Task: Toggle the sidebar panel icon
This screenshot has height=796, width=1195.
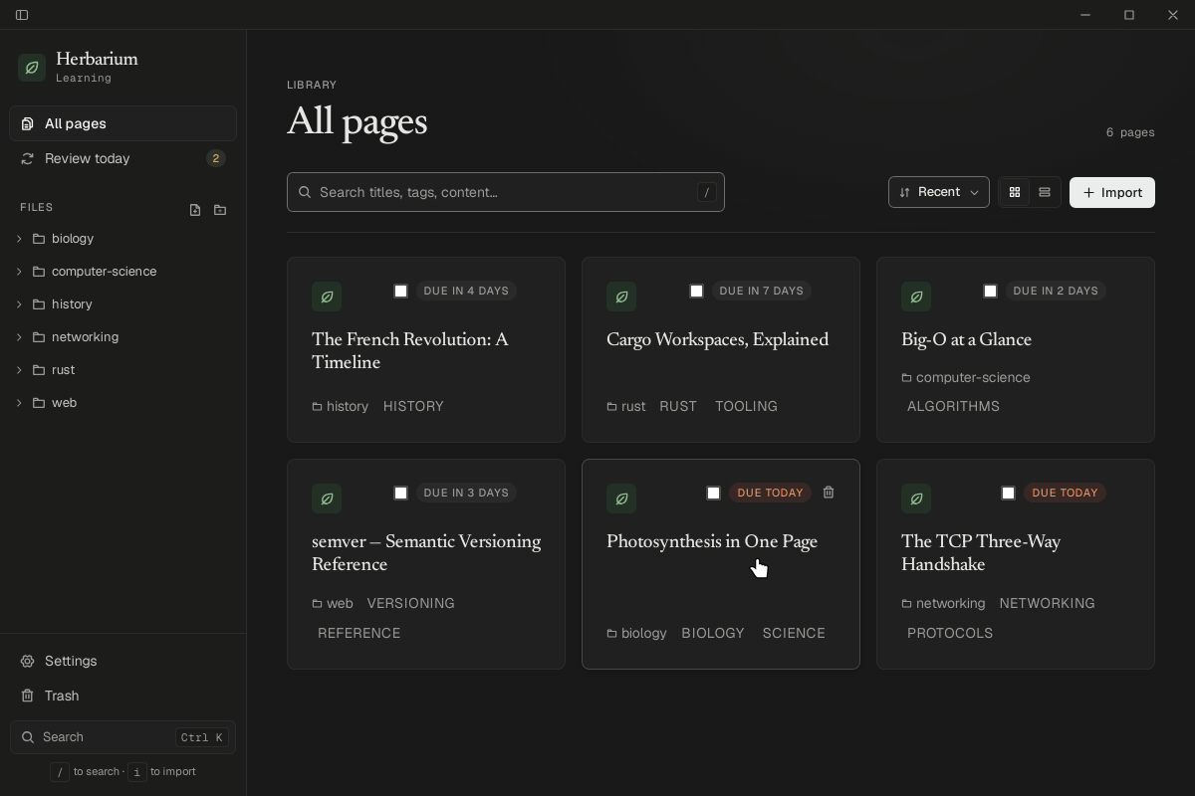Action: (22, 15)
